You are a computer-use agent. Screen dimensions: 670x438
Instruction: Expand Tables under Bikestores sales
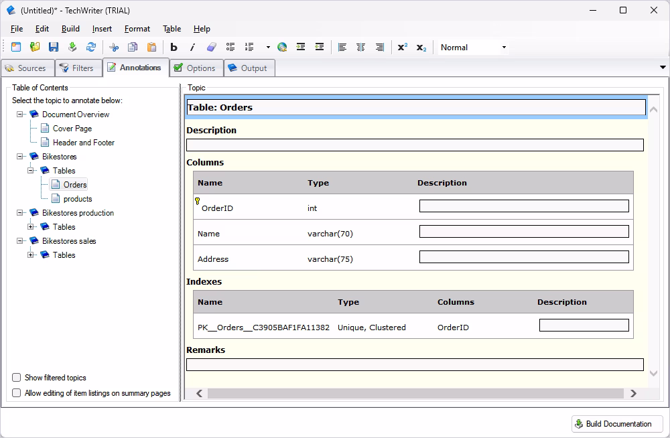(x=30, y=255)
